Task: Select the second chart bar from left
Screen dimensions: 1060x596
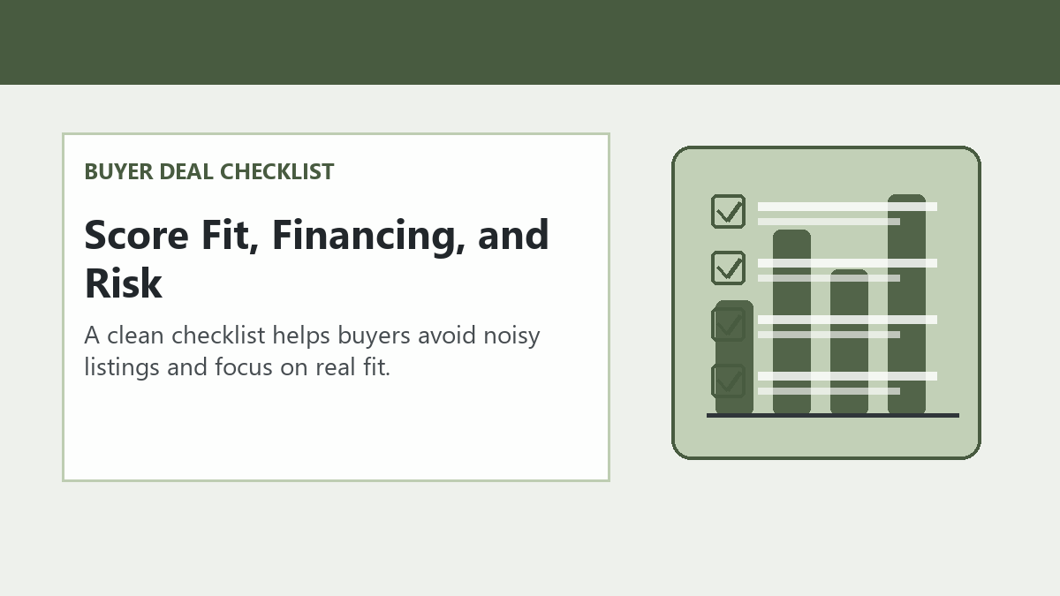Action: click(791, 322)
